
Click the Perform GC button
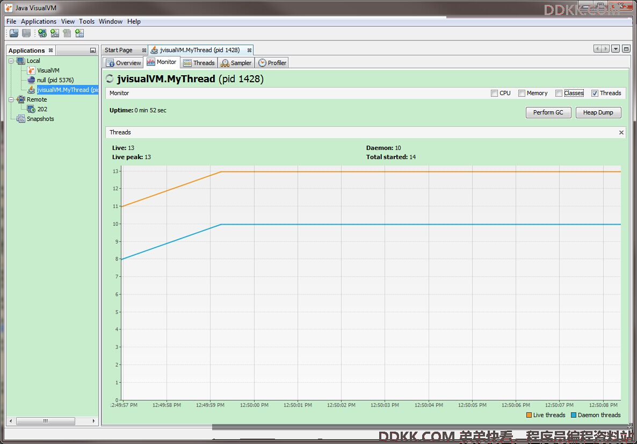(x=548, y=113)
